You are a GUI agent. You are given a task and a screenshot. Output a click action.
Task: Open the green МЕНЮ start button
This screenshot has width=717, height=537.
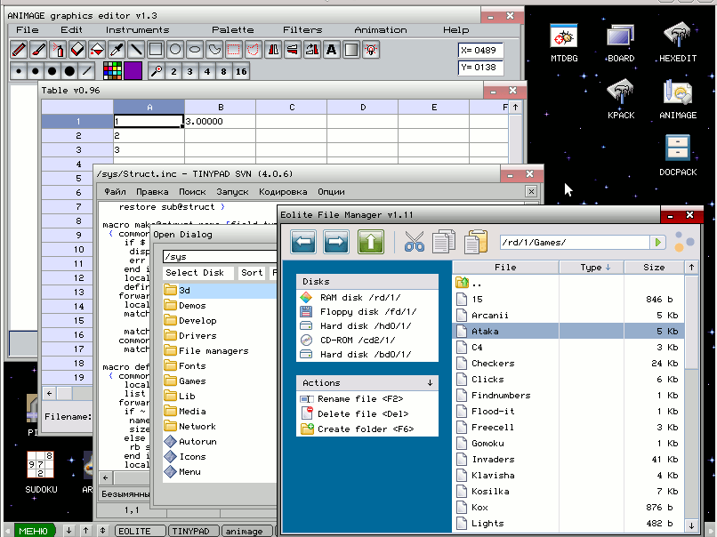click(35, 531)
